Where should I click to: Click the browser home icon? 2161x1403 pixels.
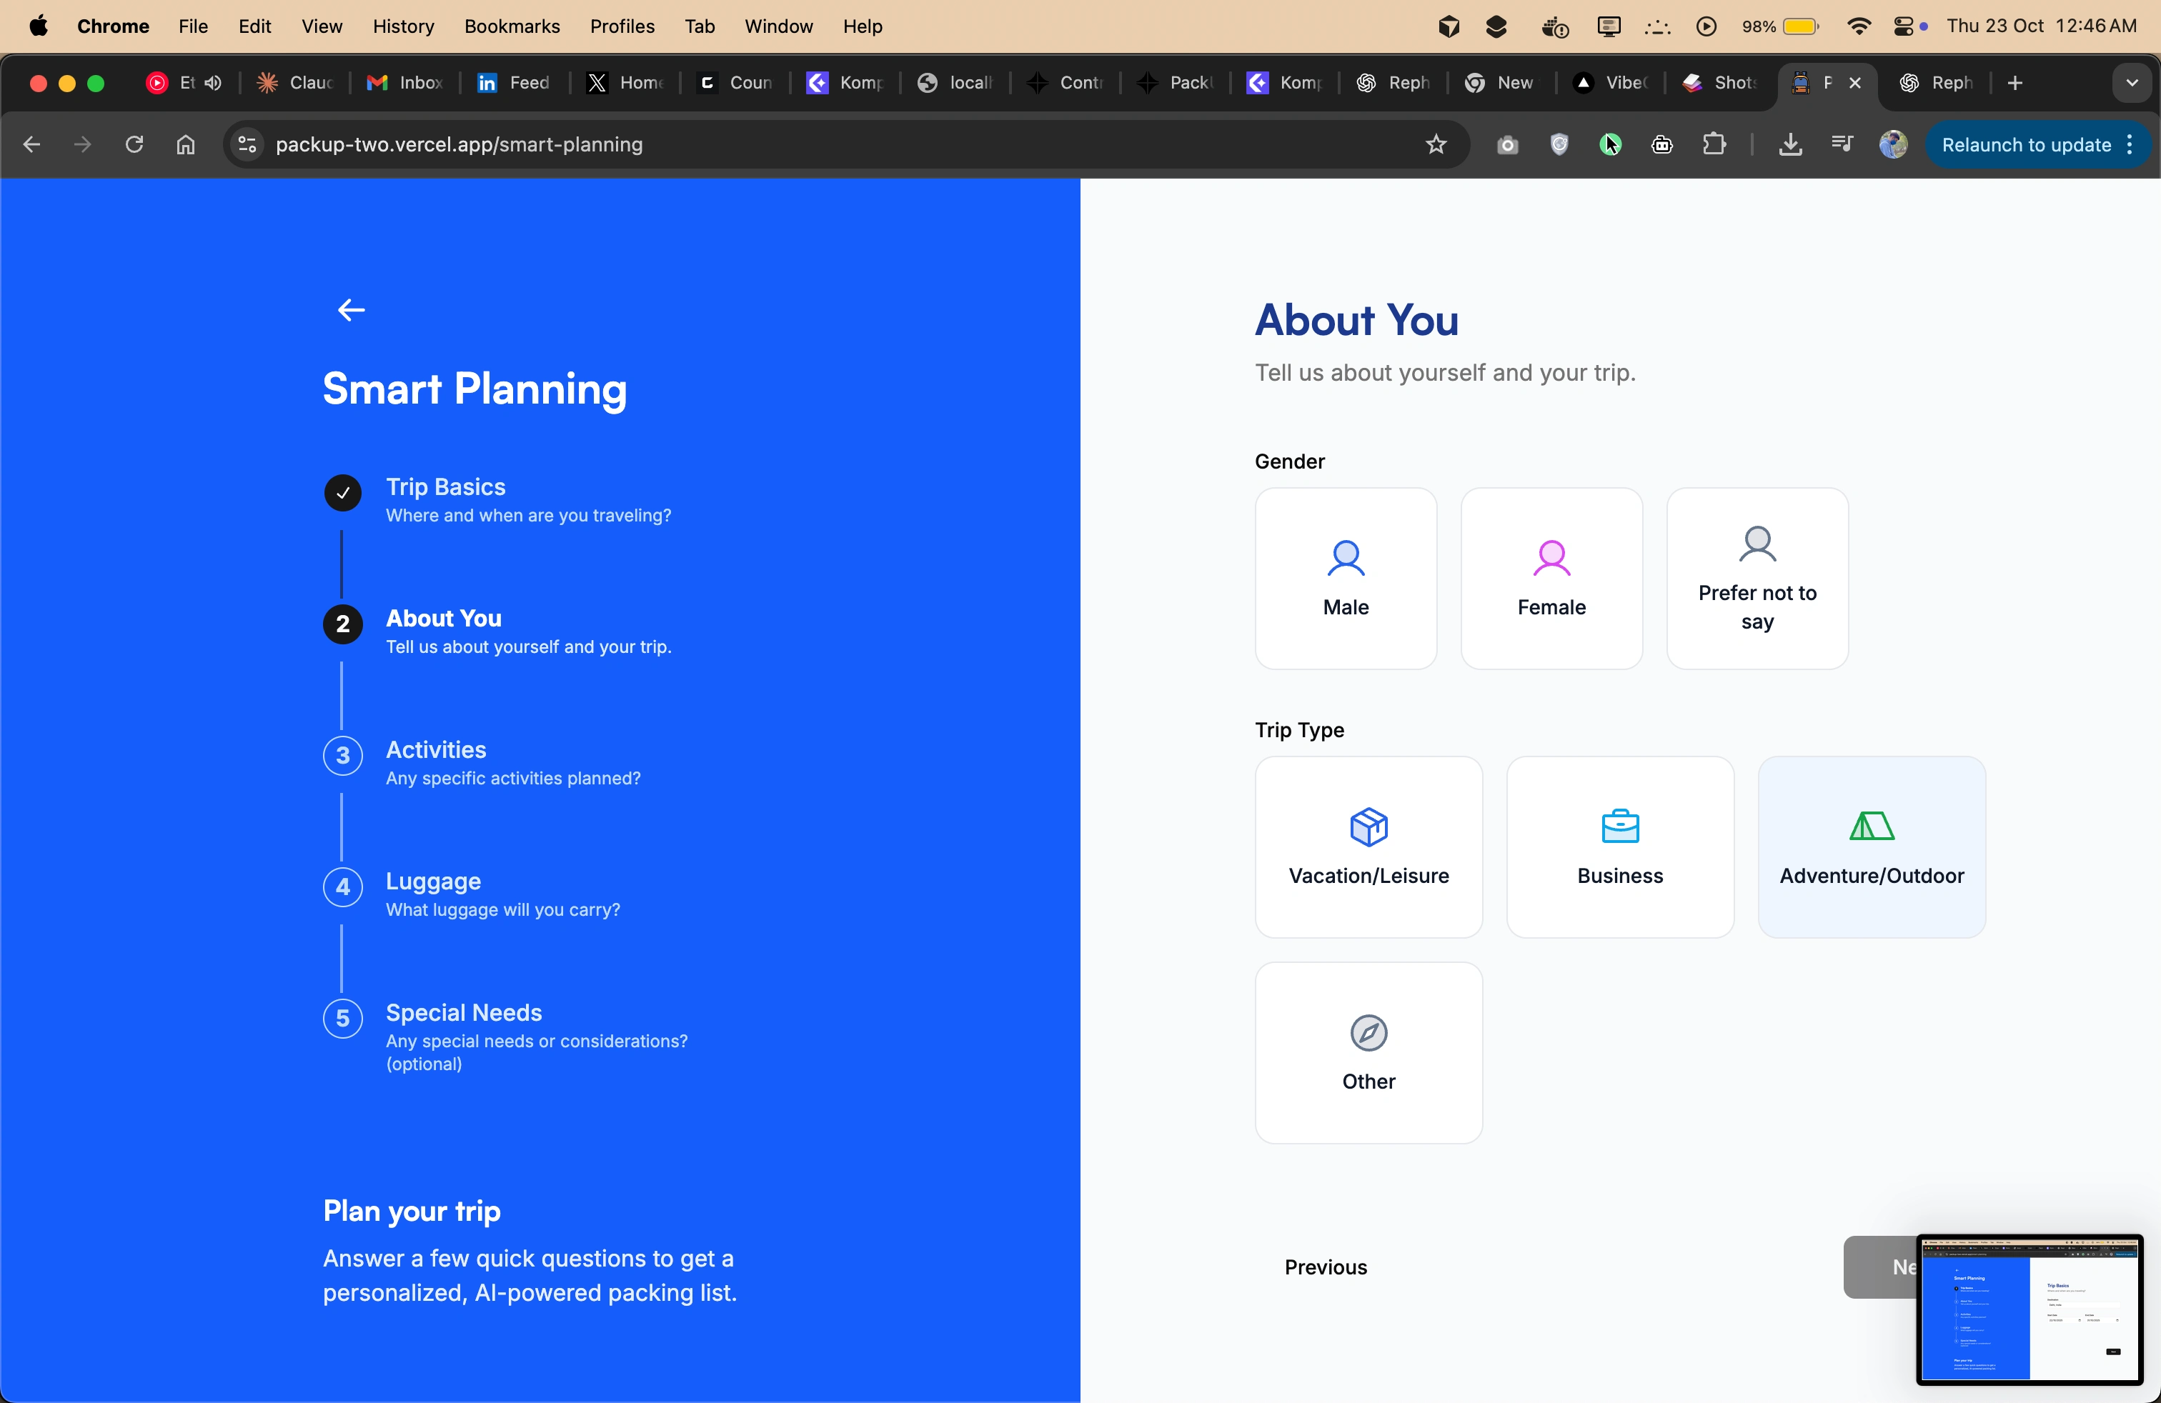pos(186,144)
